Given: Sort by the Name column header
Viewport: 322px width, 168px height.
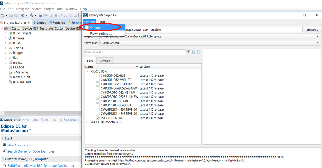Looking at the screenshot, I should coord(112,66).
